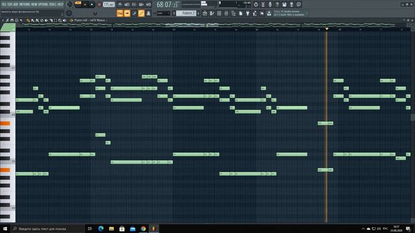The image size is (415, 233).
Task: Select the Mute tool in piano roll
Action: (46, 20)
